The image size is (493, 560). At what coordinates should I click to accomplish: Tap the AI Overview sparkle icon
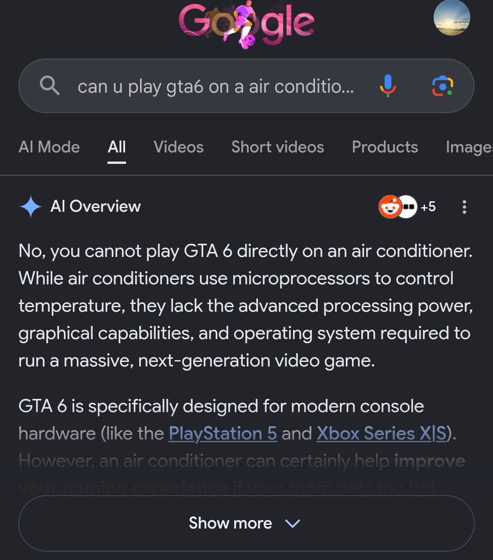click(x=31, y=207)
